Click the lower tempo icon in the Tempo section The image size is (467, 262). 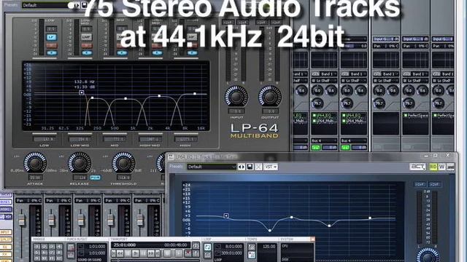252,255
